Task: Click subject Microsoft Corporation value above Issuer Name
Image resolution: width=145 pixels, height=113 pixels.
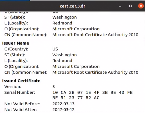Action: coord(76,29)
